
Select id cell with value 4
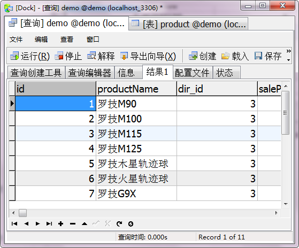pyautogui.click(x=56, y=149)
